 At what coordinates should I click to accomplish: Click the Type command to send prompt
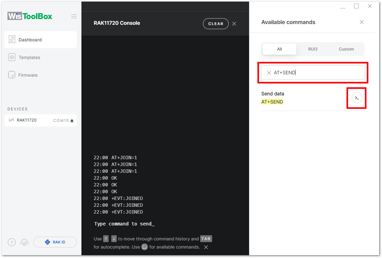click(x=124, y=224)
